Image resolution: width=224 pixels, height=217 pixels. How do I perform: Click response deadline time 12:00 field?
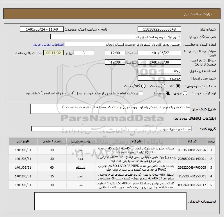click(115, 53)
